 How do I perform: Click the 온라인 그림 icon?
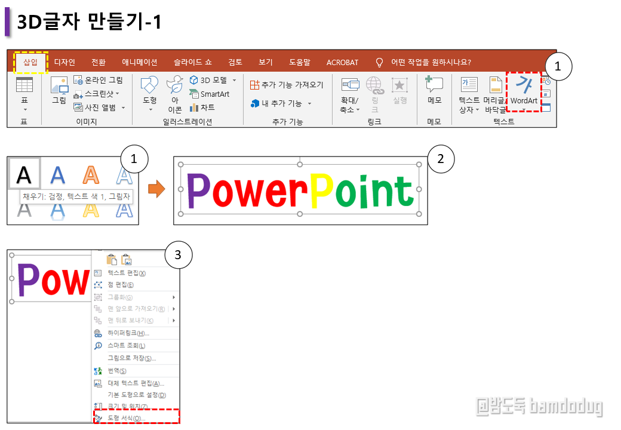(78, 80)
